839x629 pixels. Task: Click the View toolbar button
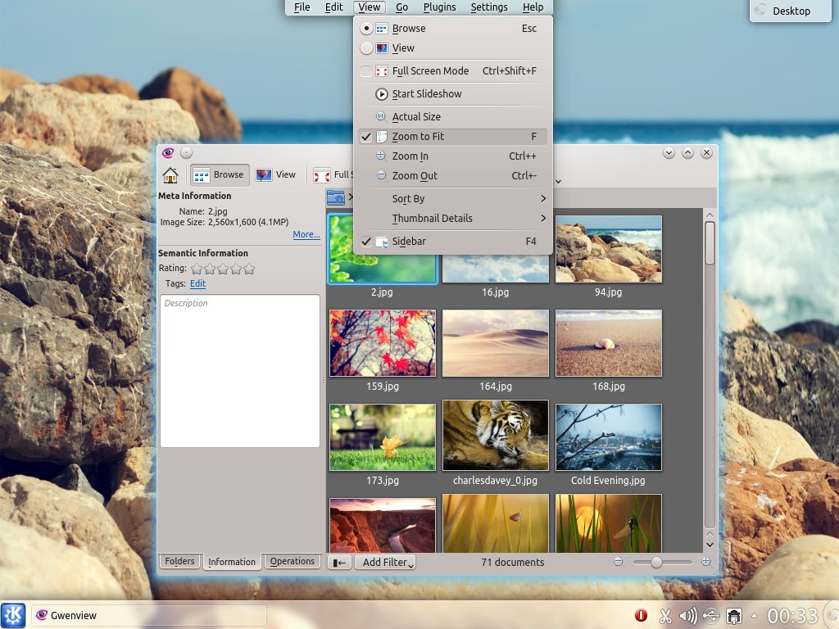(276, 175)
